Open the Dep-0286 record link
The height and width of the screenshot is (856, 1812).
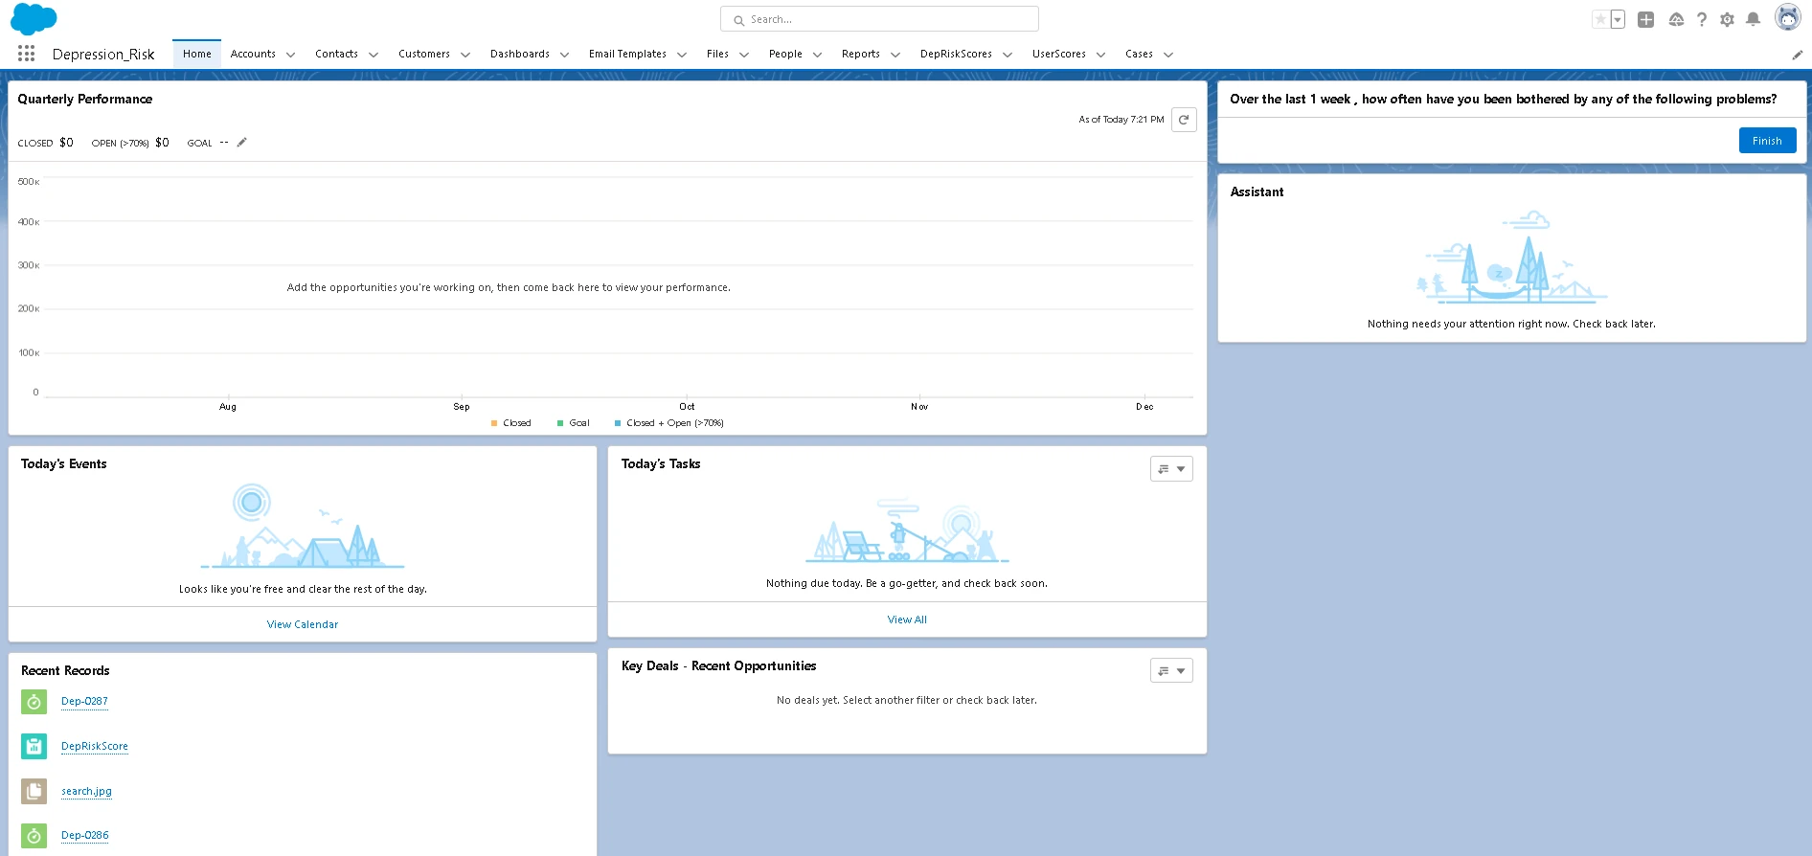coord(85,835)
